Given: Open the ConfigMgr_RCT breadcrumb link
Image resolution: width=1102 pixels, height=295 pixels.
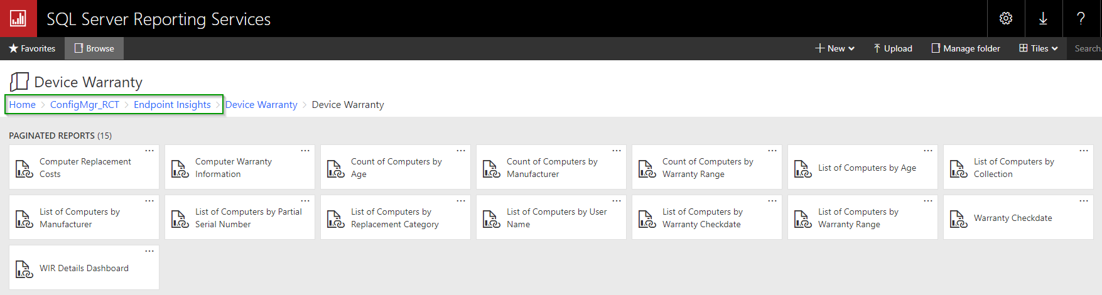Looking at the screenshot, I should 85,105.
